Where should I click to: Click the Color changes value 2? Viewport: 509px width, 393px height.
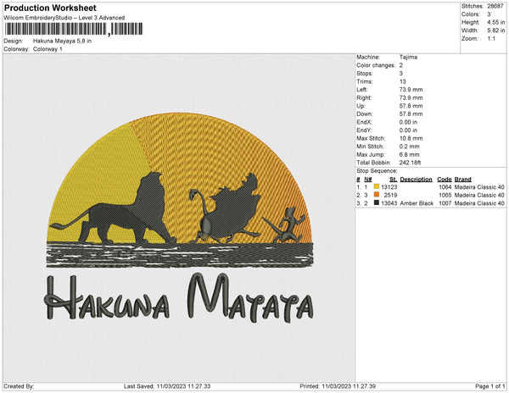pos(401,65)
